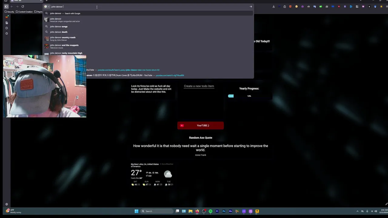Open the bookmarks star icon in sidebar
This screenshot has height=218, width=388.
click(x=7, y=33)
